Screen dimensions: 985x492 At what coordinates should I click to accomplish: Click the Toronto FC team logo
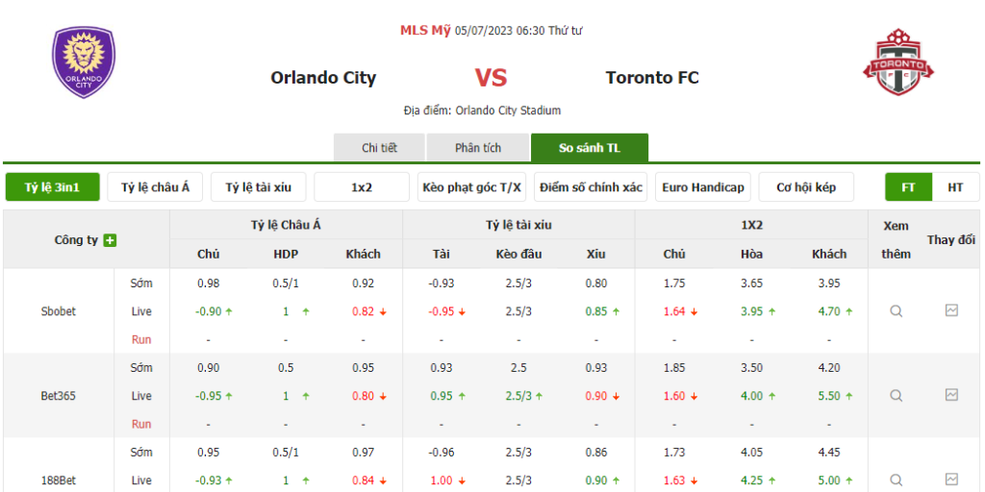pyautogui.click(x=898, y=62)
